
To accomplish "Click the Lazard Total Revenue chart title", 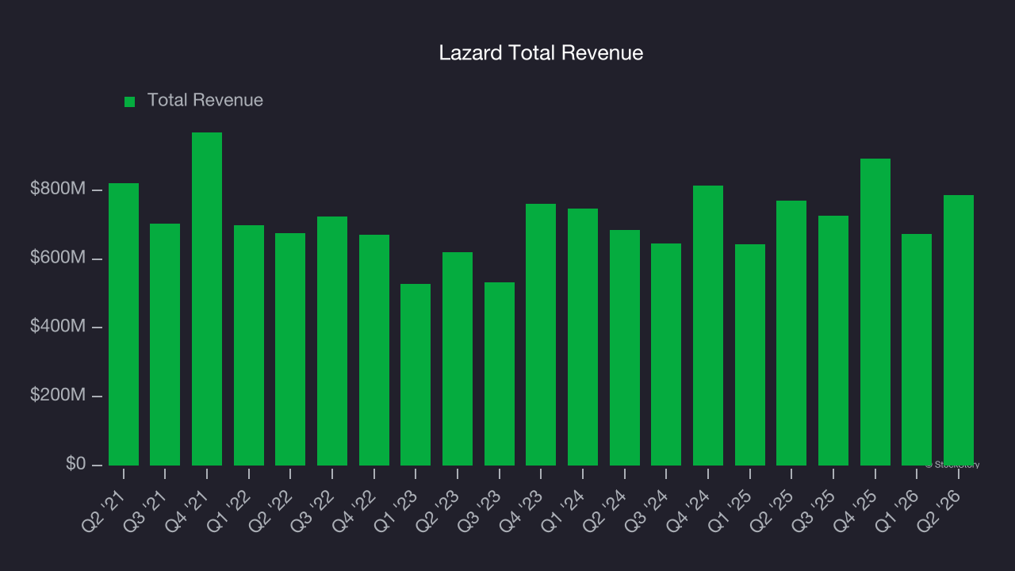I will pyautogui.click(x=541, y=53).
